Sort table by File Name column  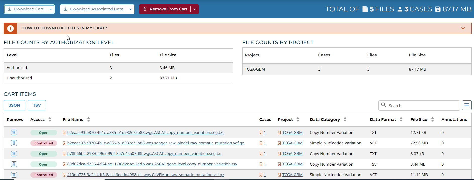(88, 119)
